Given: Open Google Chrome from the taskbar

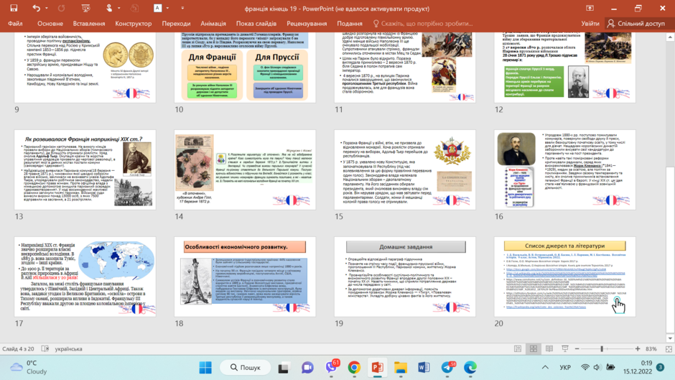Looking at the screenshot, I should coord(354,368).
